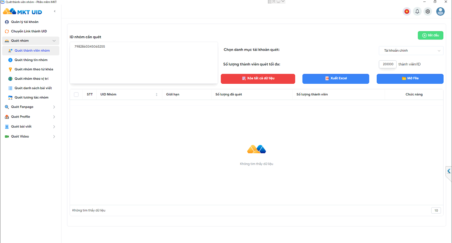Click the Số lượng thành viên column header
Viewport: 452px width, 243px height.
pyautogui.click(x=312, y=94)
